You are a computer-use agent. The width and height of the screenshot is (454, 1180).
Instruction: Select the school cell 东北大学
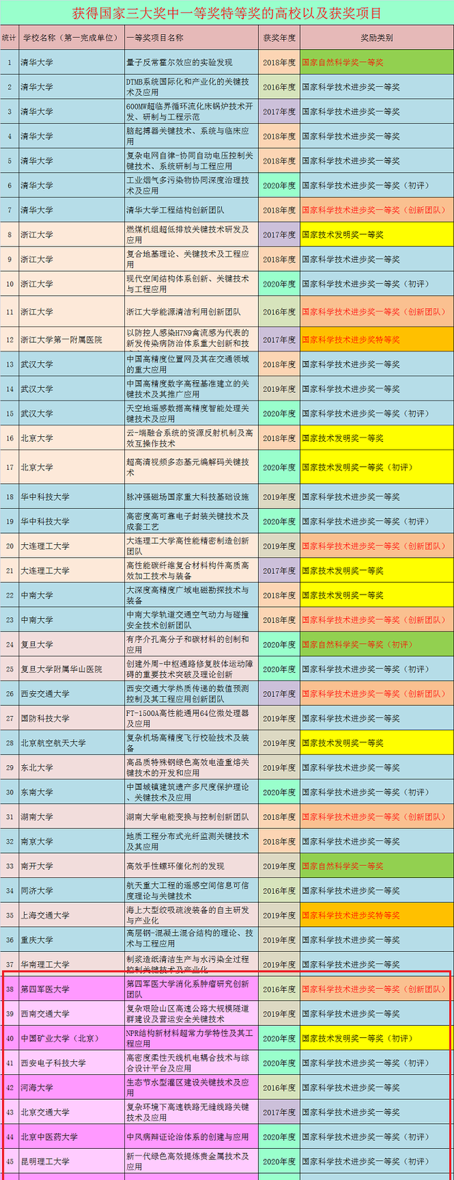pyautogui.click(x=71, y=768)
